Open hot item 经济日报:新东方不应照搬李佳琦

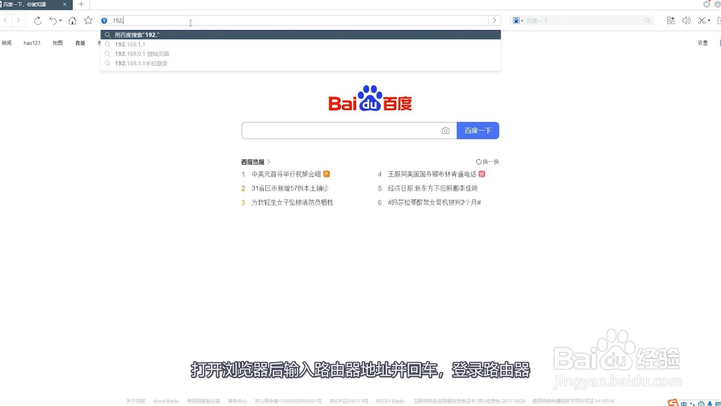click(433, 188)
